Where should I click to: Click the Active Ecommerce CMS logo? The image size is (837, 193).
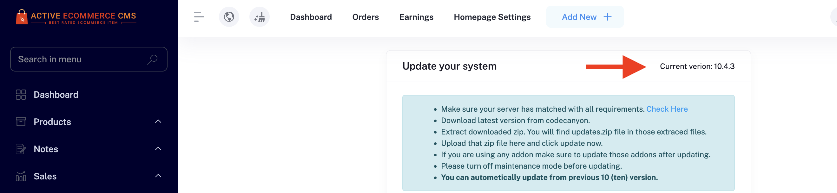76,17
